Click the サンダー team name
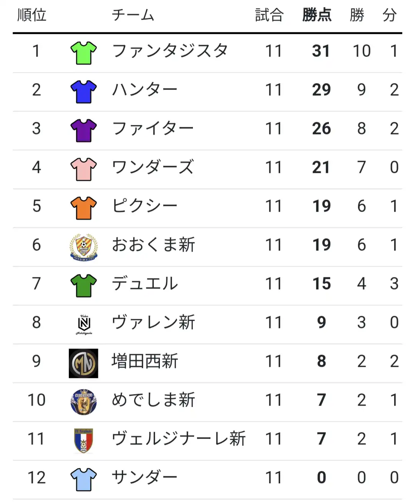Image resolution: width=415 pixels, height=504 pixels. pos(144,477)
